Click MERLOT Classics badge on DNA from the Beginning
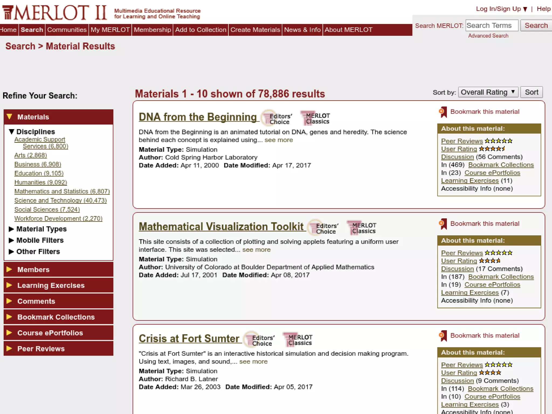 (315, 118)
